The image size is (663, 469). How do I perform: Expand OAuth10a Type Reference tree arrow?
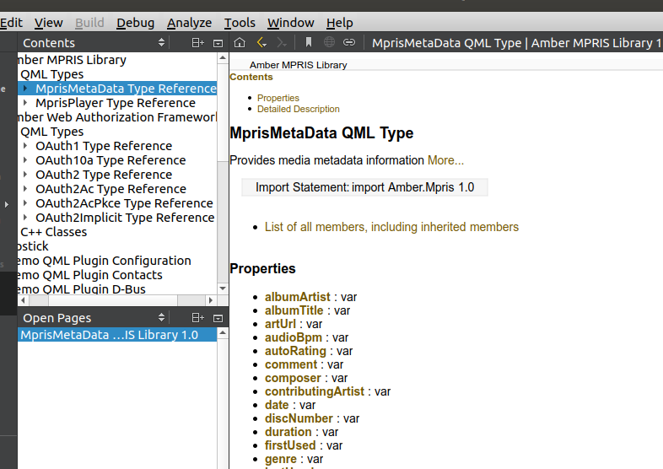pos(25,160)
